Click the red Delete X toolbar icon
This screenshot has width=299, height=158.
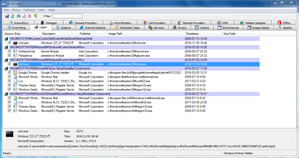click(30, 16)
